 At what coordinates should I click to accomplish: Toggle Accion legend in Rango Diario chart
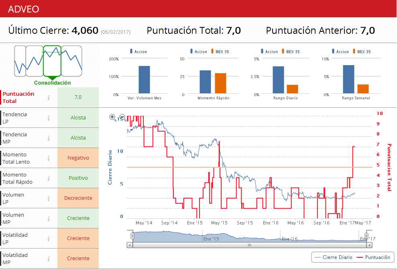click(269, 51)
